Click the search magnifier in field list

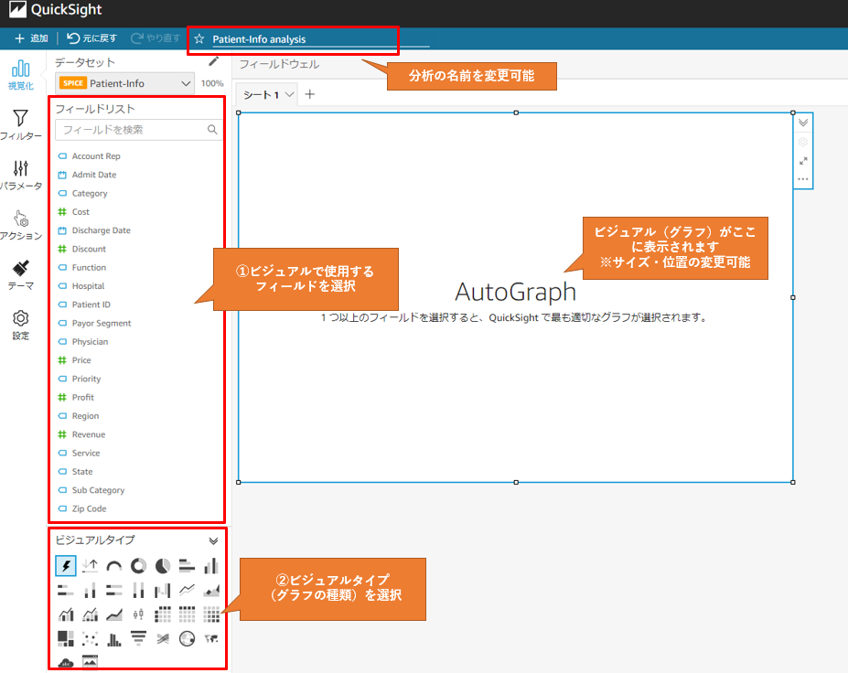point(212,130)
